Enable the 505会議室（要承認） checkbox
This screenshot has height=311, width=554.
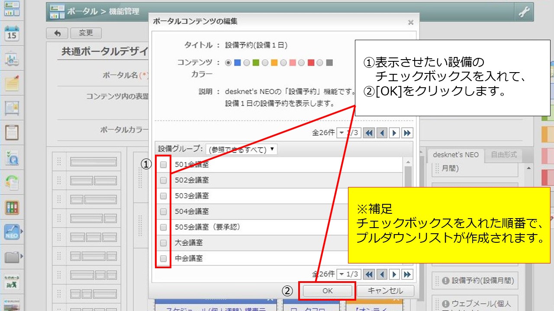(x=163, y=227)
